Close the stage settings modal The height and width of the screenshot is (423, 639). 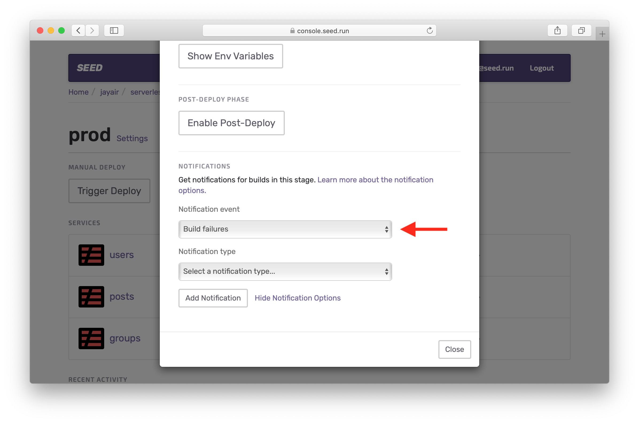click(454, 349)
